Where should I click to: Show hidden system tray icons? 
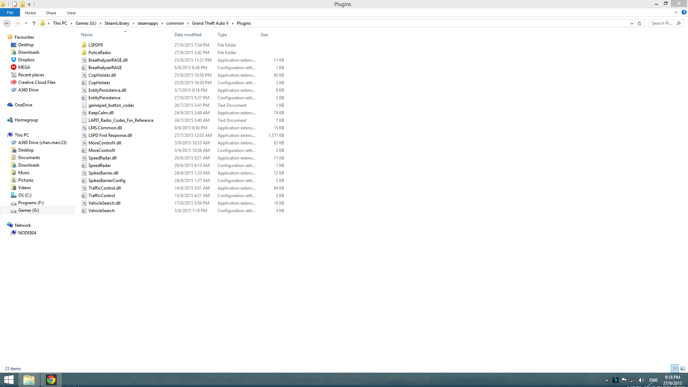pos(607,380)
